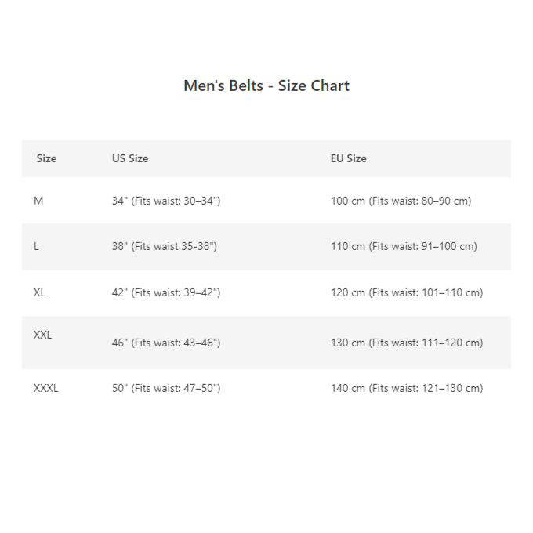This screenshot has width=533, height=533.
Task: Select the M size label
Action: (38, 201)
